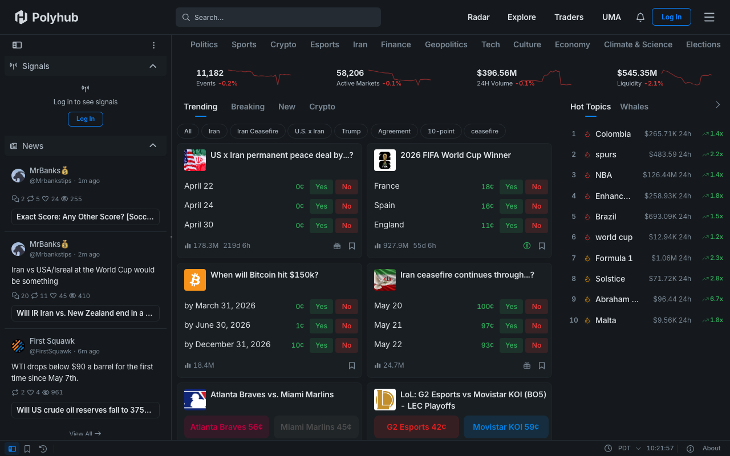Click the Polyhub logo icon
Screen dimensions: 730x456
tap(21, 17)
